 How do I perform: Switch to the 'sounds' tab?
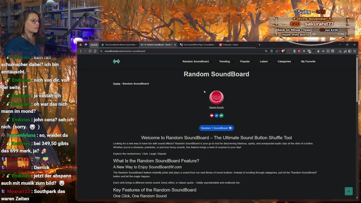[x=94, y=45]
